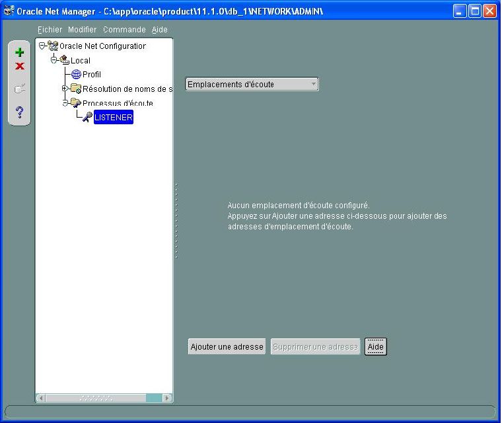Select Oracle Net Configuration root label
This screenshot has width=502, height=423.
point(102,46)
